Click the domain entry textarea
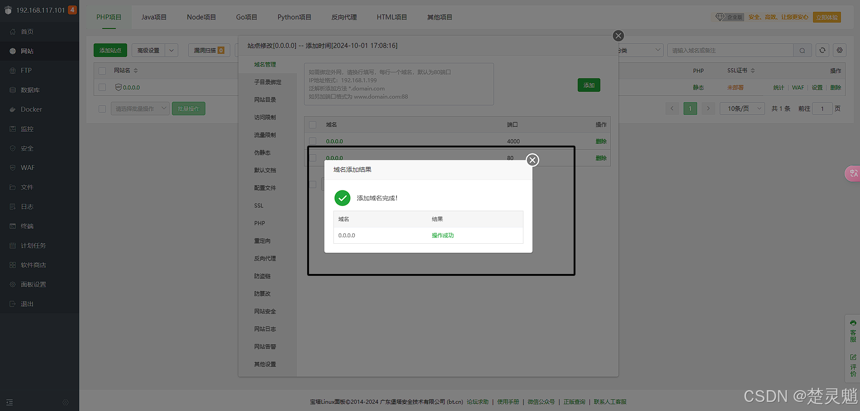The image size is (860, 411). (x=399, y=84)
